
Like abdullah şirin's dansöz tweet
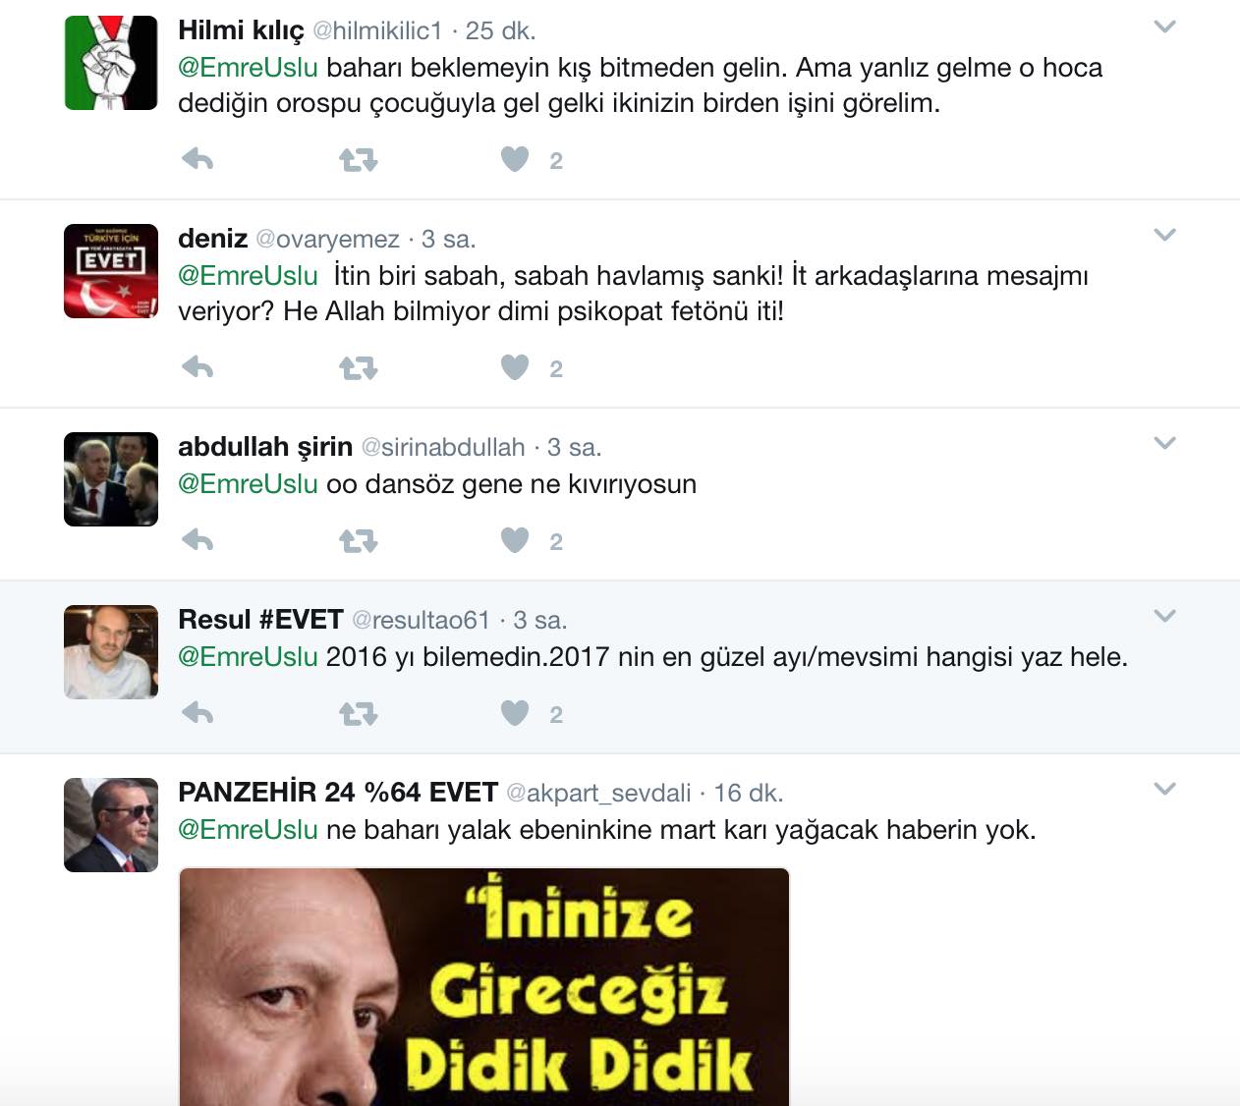coord(515,540)
